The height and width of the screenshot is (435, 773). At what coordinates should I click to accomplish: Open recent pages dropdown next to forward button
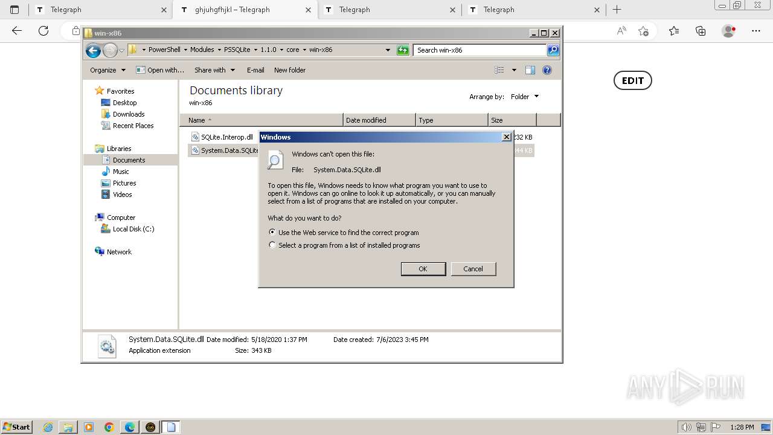pos(121,50)
